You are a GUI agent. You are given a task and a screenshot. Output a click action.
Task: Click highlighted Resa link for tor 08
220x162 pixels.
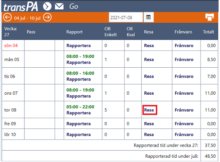[x=149, y=110]
